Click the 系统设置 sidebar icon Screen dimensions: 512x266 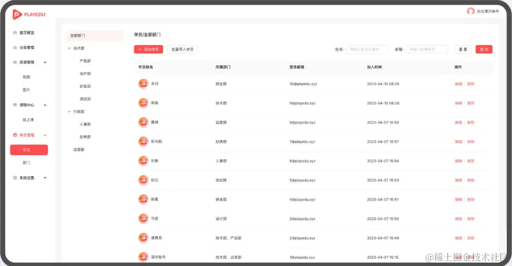pos(15,178)
